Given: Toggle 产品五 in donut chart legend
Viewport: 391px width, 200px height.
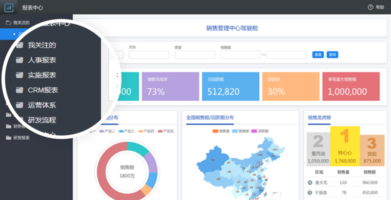Looking at the screenshot, I should [165, 131].
